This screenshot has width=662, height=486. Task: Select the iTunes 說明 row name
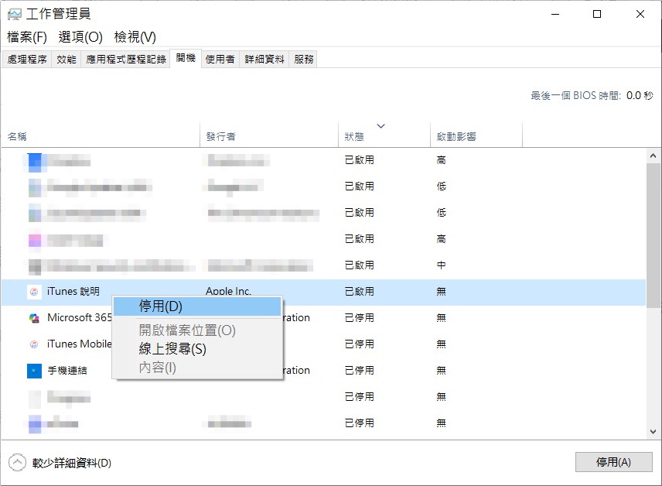tap(73, 292)
